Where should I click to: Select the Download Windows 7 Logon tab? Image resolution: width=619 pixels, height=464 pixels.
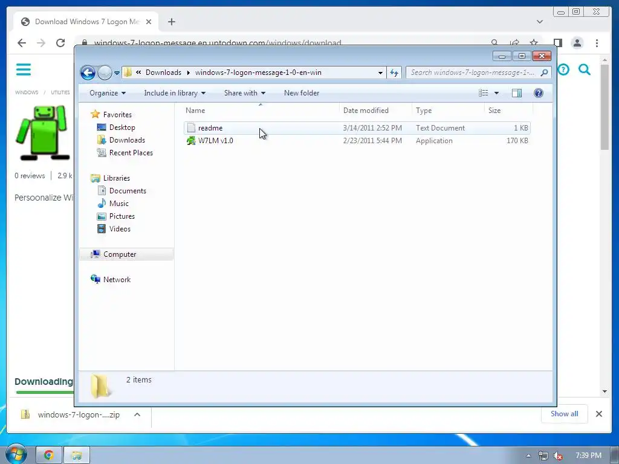click(86, 22)
